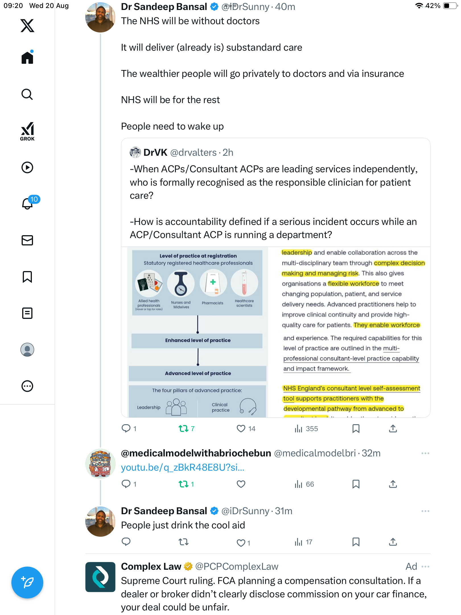Image resolution: width=461 pixels, height=615 pixels.
Task: Bookmark the 'People just drink the cool aid' post
Action: coord(356,542)
